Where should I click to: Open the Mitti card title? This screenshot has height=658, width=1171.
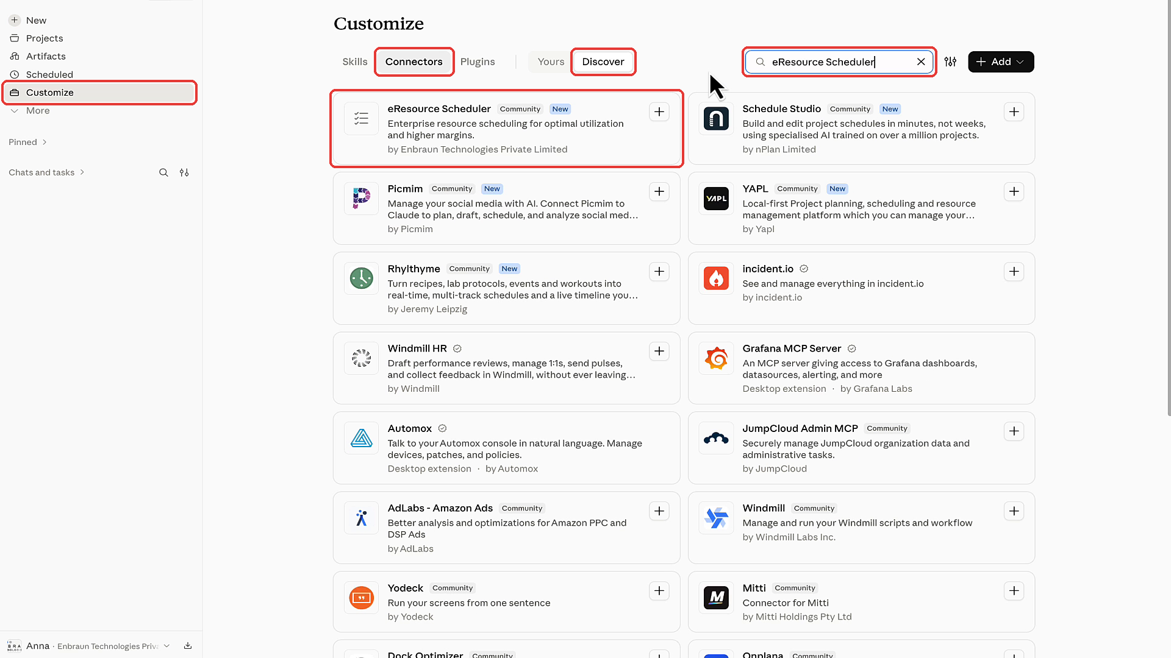pos(754,588)
